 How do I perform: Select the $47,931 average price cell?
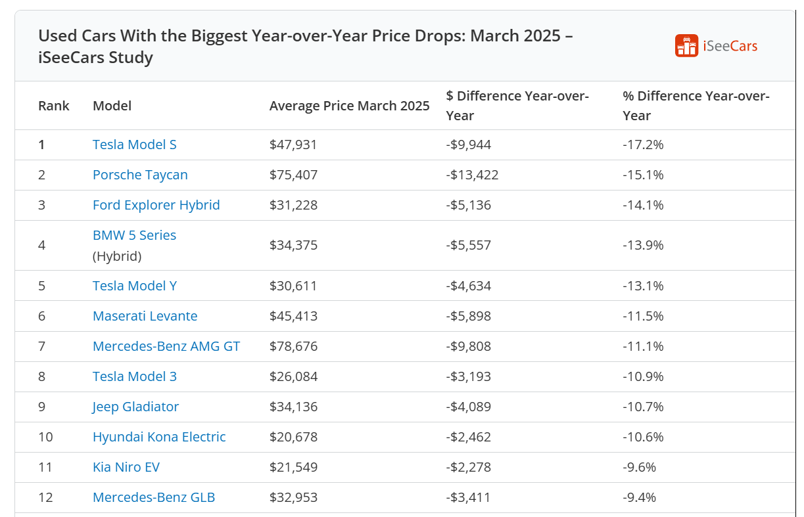(x=293, y=145)
